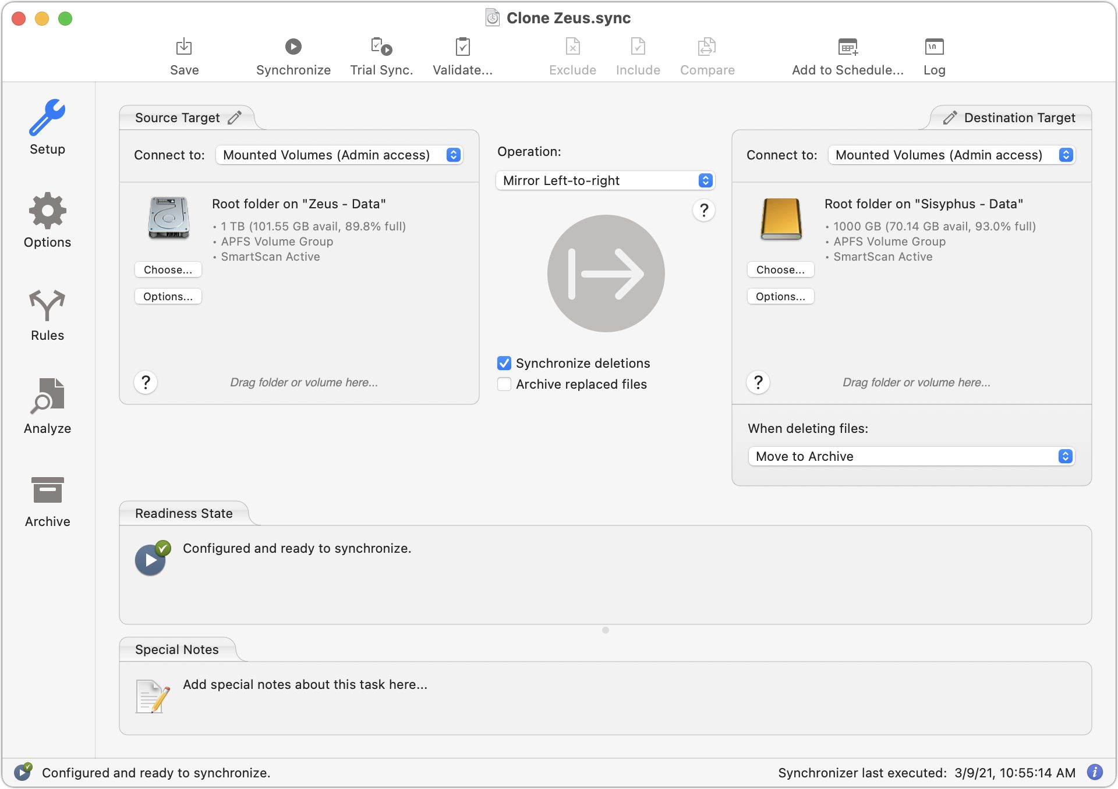The width and height of the screenshot is (1118, 789).
Task: Switch to the Archive sidebar tab
Action: tap(47, 501)
